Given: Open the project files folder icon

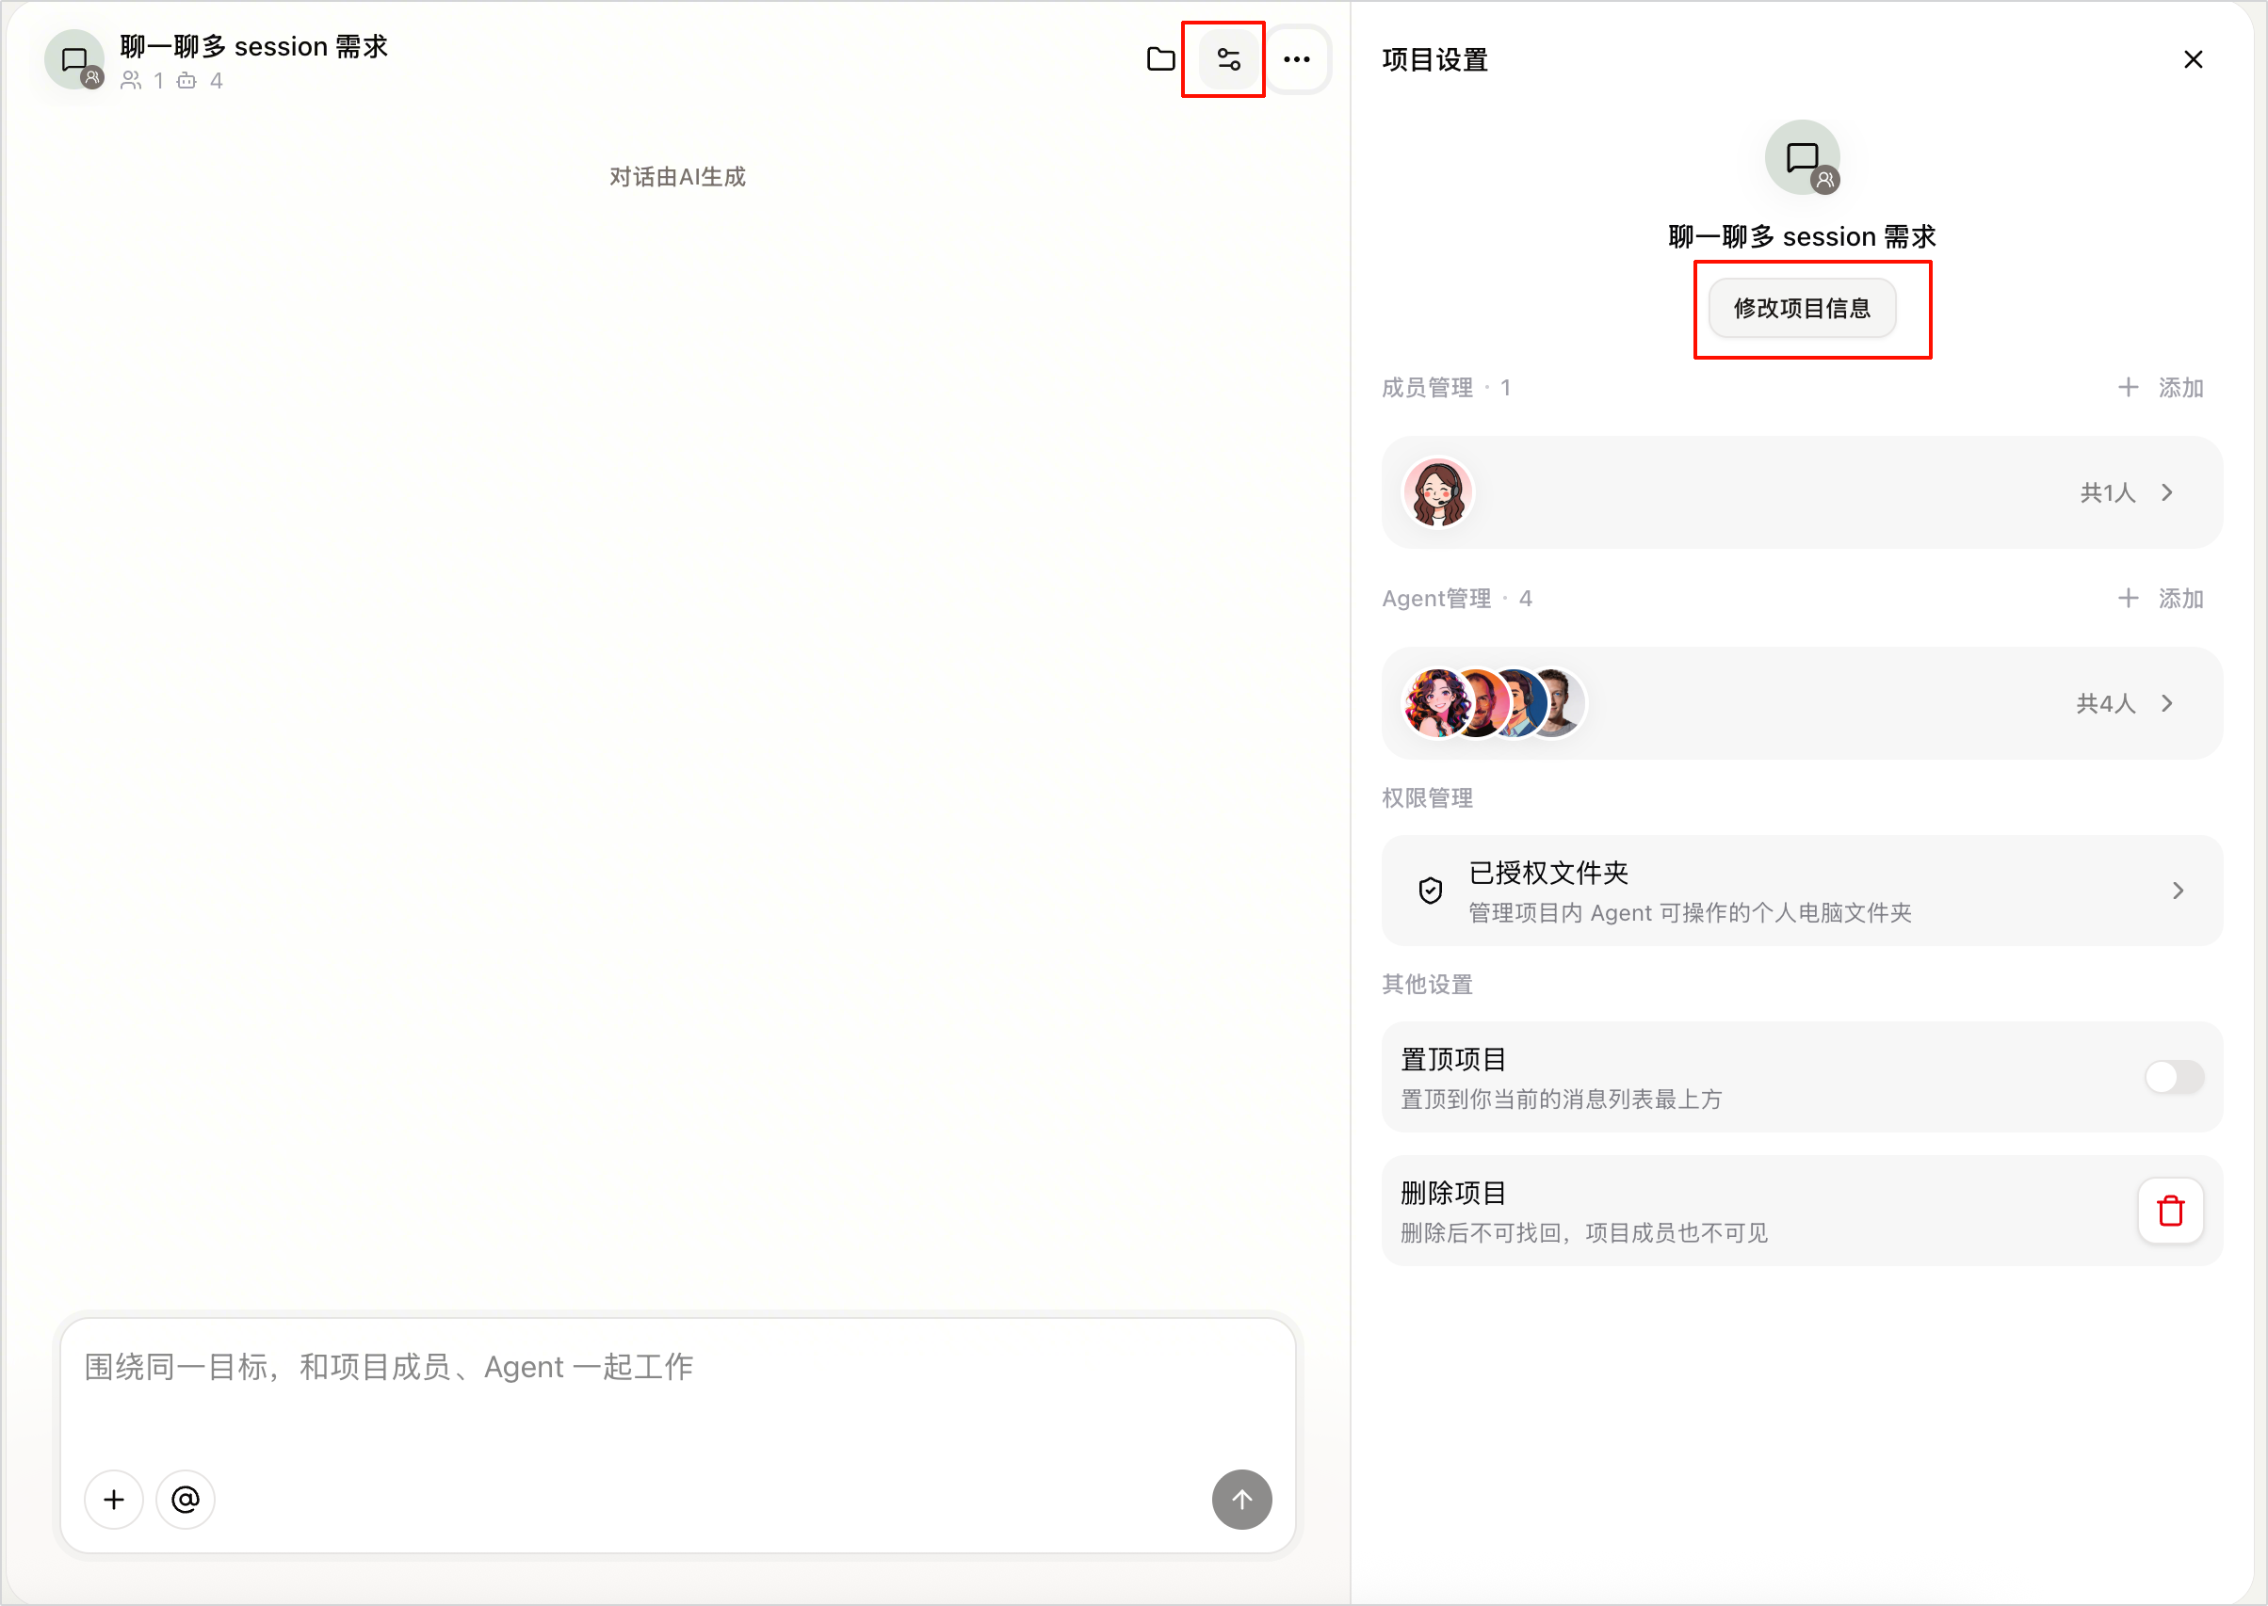Looking at the screenshot, I should point(1160,59).
